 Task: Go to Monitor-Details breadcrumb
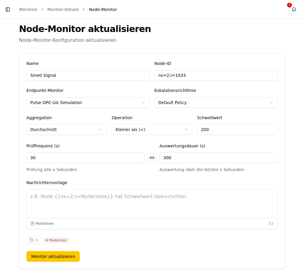(x=63, y=9)
